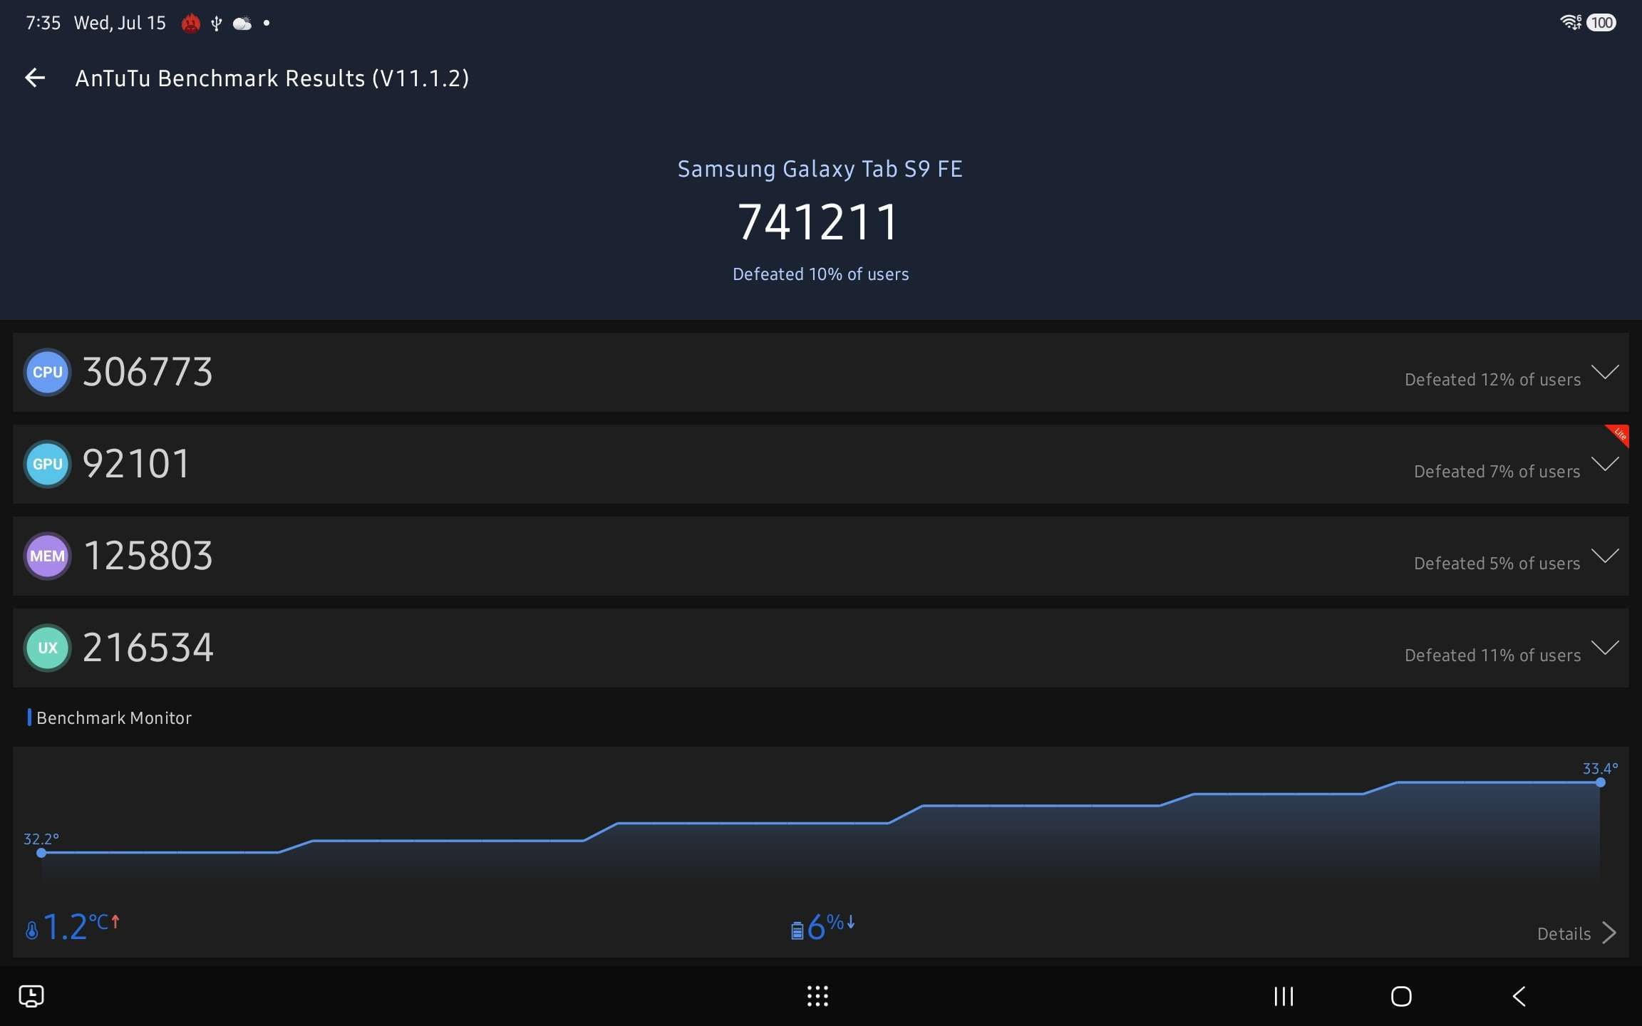Screen dimensions: 1642x1026
Task: Tap the red Lite corner badge
Action: coord(1619,434)
